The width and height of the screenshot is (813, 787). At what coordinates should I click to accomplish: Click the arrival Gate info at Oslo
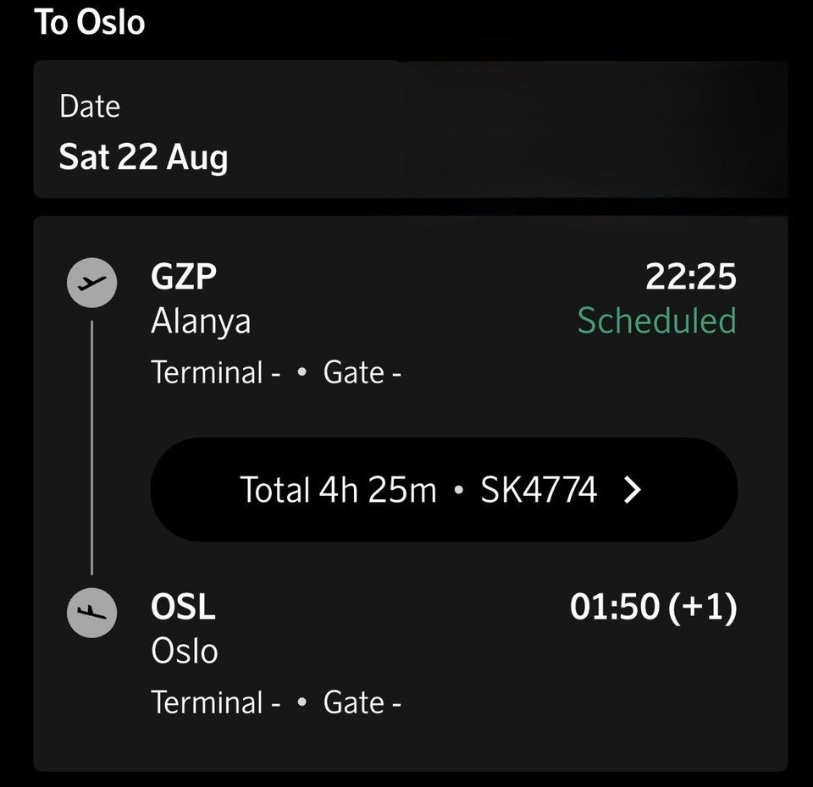coord(362,702)
